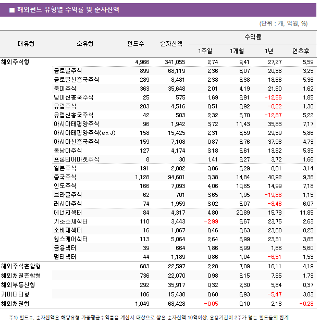Select the 금융섹터 row label

(x=65, y=248)
